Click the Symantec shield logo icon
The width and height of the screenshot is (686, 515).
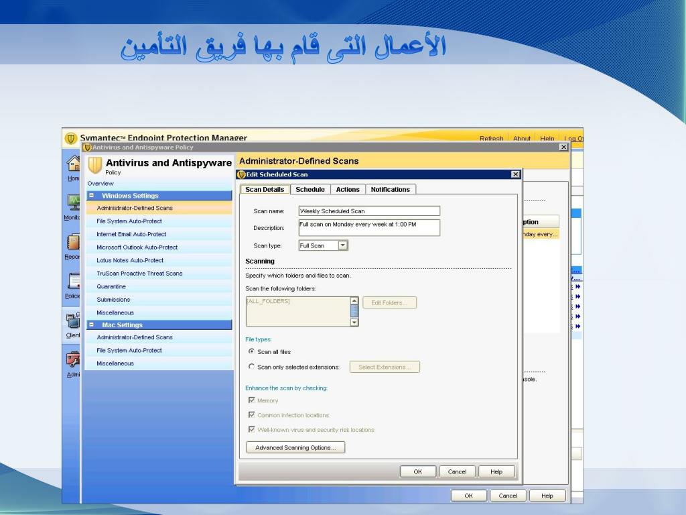pos(71,138)
